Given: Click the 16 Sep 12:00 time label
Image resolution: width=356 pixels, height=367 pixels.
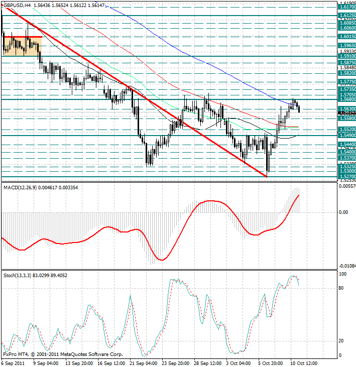Looking at the screenshot, I should 111,363.
